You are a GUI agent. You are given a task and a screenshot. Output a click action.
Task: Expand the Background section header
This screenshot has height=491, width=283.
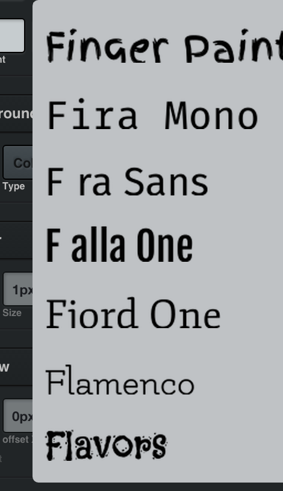(16, 113)
